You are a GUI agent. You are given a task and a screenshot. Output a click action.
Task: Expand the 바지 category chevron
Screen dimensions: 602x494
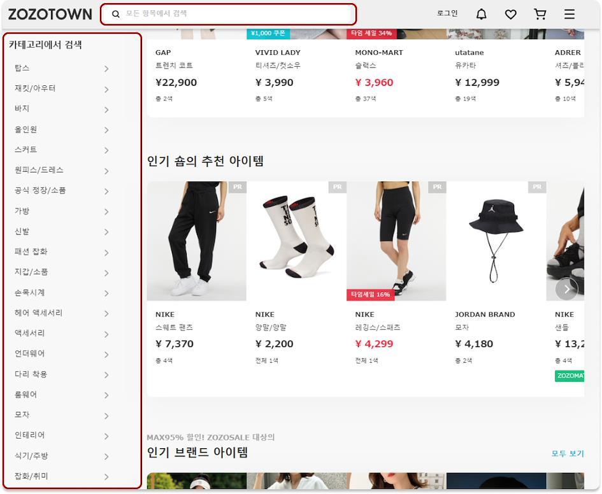click(x=106, y=109)
